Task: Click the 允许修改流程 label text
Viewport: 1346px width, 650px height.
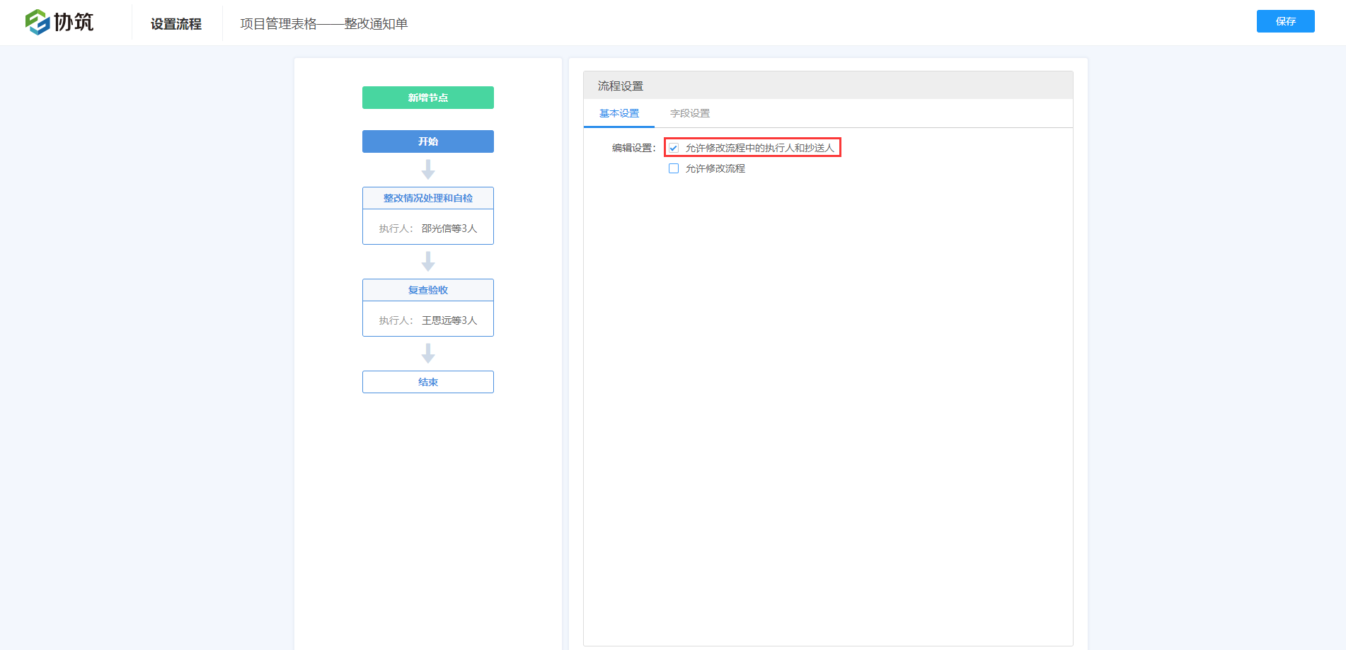Action: 715,168
